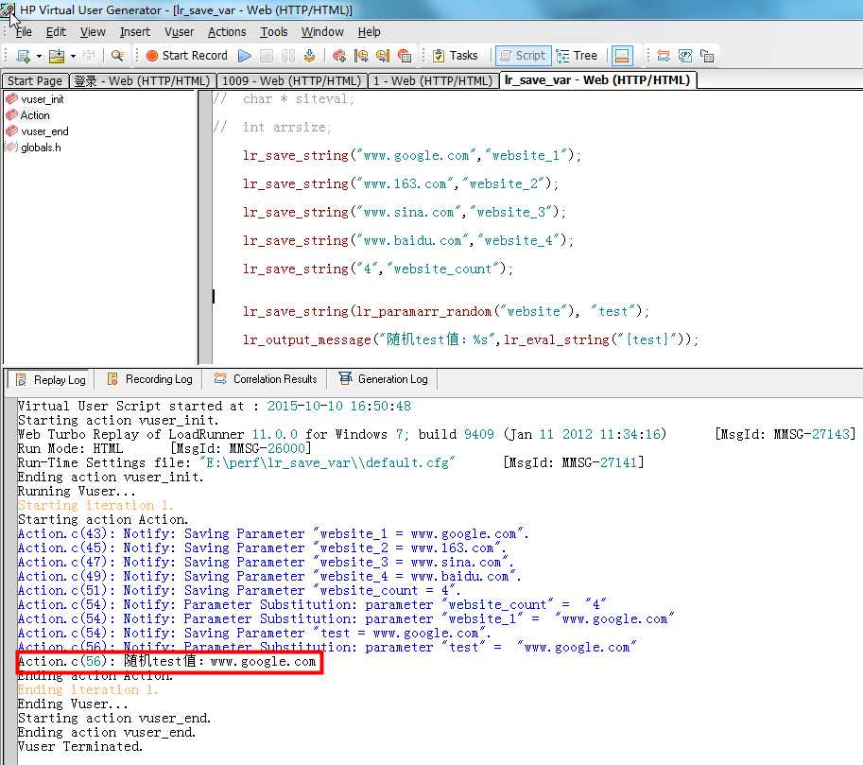This screenshot has height=765, width=863.
Task: Click the Pause replay icon
Action: tap(288, 56)
